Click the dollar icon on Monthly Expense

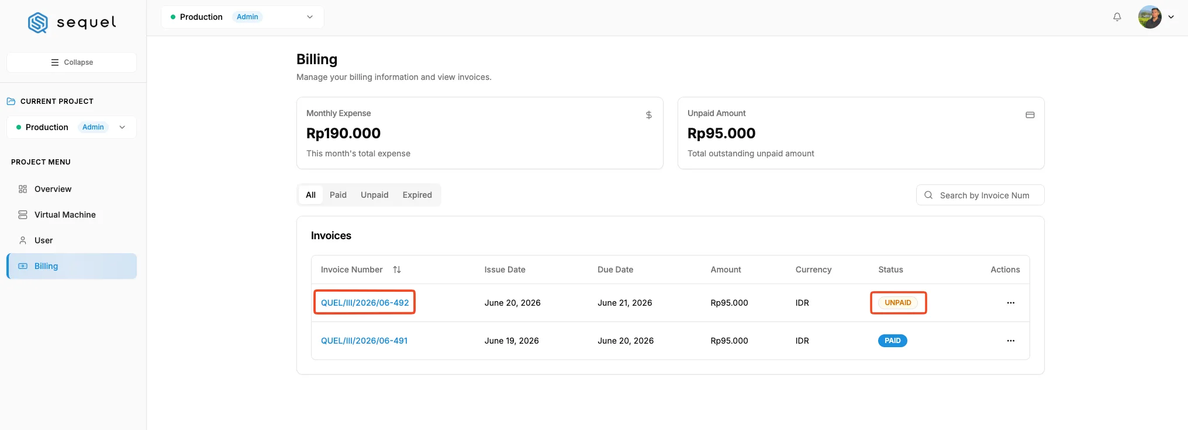point(648,115)
